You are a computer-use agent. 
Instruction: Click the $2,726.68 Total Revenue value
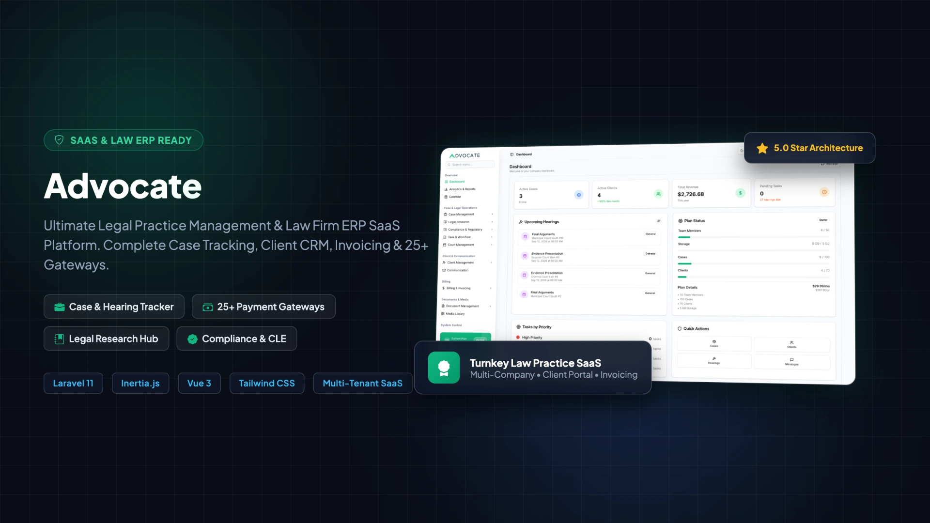(691, 194)
